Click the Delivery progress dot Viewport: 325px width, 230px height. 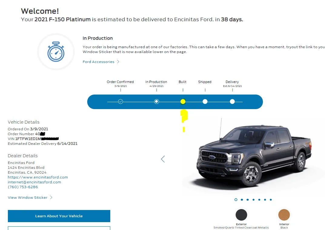pyautogui.click(x=232, y=102)
